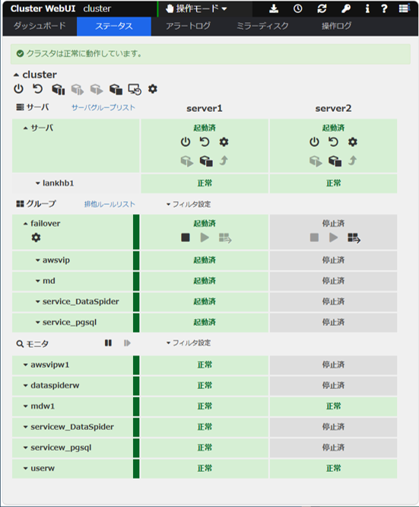This screenshot has height=507, width=419.
Task: Expand the awsvipw1 monitor row
Action: tap(26, 365)
